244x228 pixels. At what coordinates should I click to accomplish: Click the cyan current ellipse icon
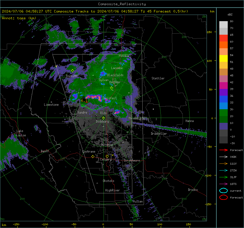(223, 191)
